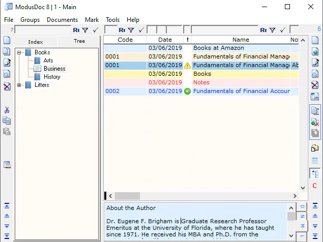Screen dimensions: 323x242
Task: Click the yellow folder attach files icon
Action: point(315,148)
